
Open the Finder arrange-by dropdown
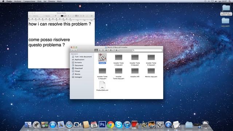(117, 50)
